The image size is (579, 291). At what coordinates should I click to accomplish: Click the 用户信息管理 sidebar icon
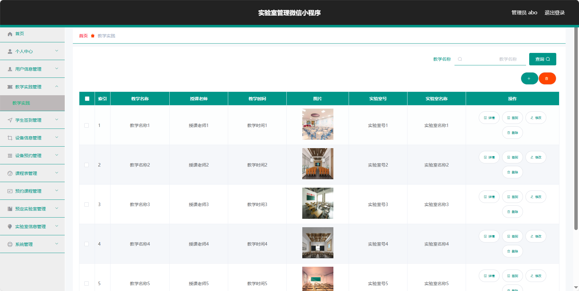(x=10, y=69)
